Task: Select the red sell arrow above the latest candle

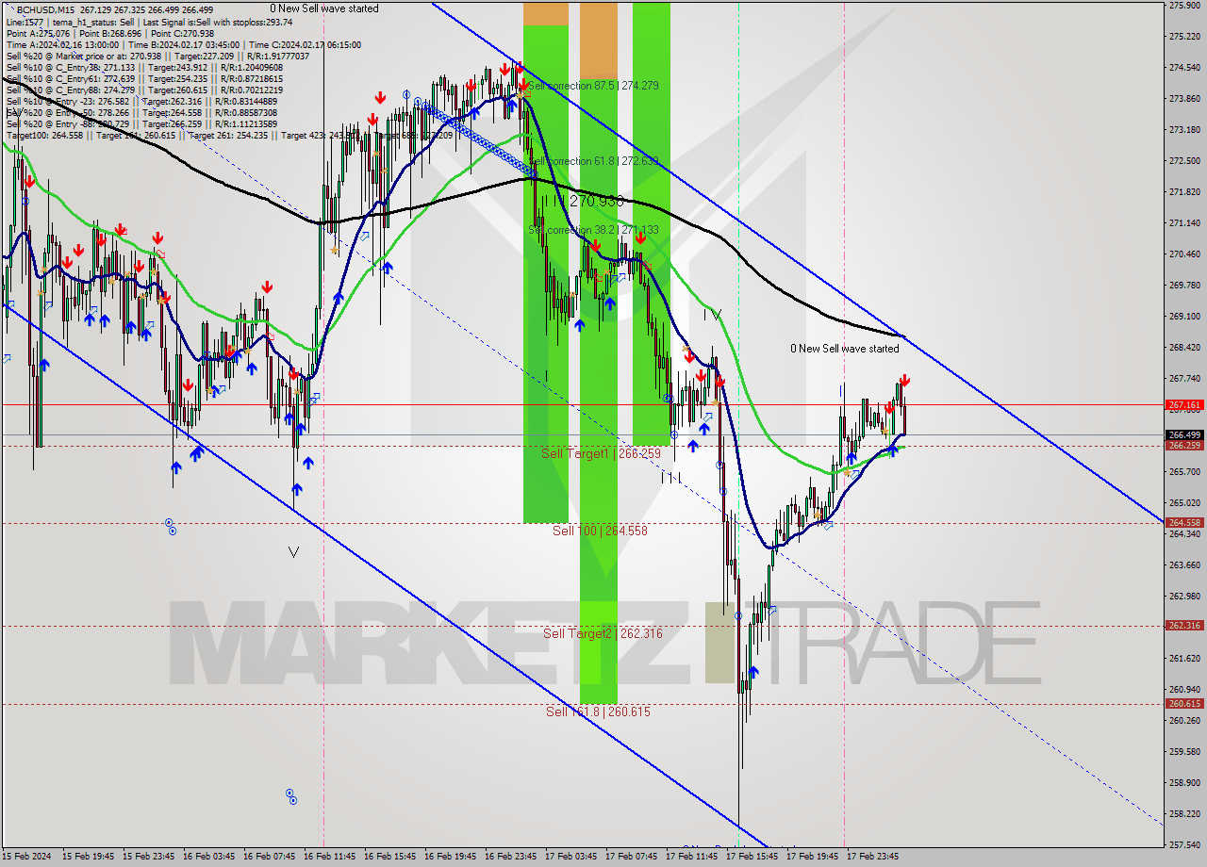Action: click(904, 381)
